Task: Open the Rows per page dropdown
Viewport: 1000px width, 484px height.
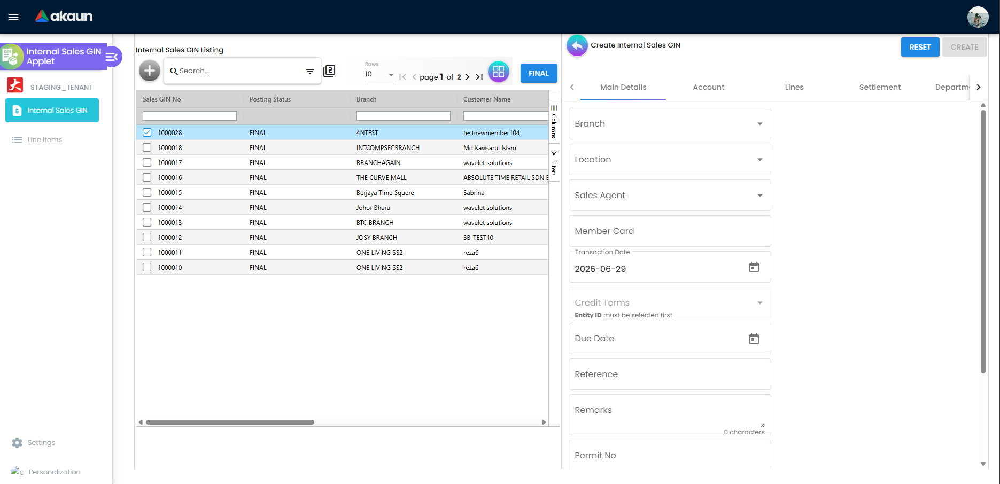Action: (379, 74)
